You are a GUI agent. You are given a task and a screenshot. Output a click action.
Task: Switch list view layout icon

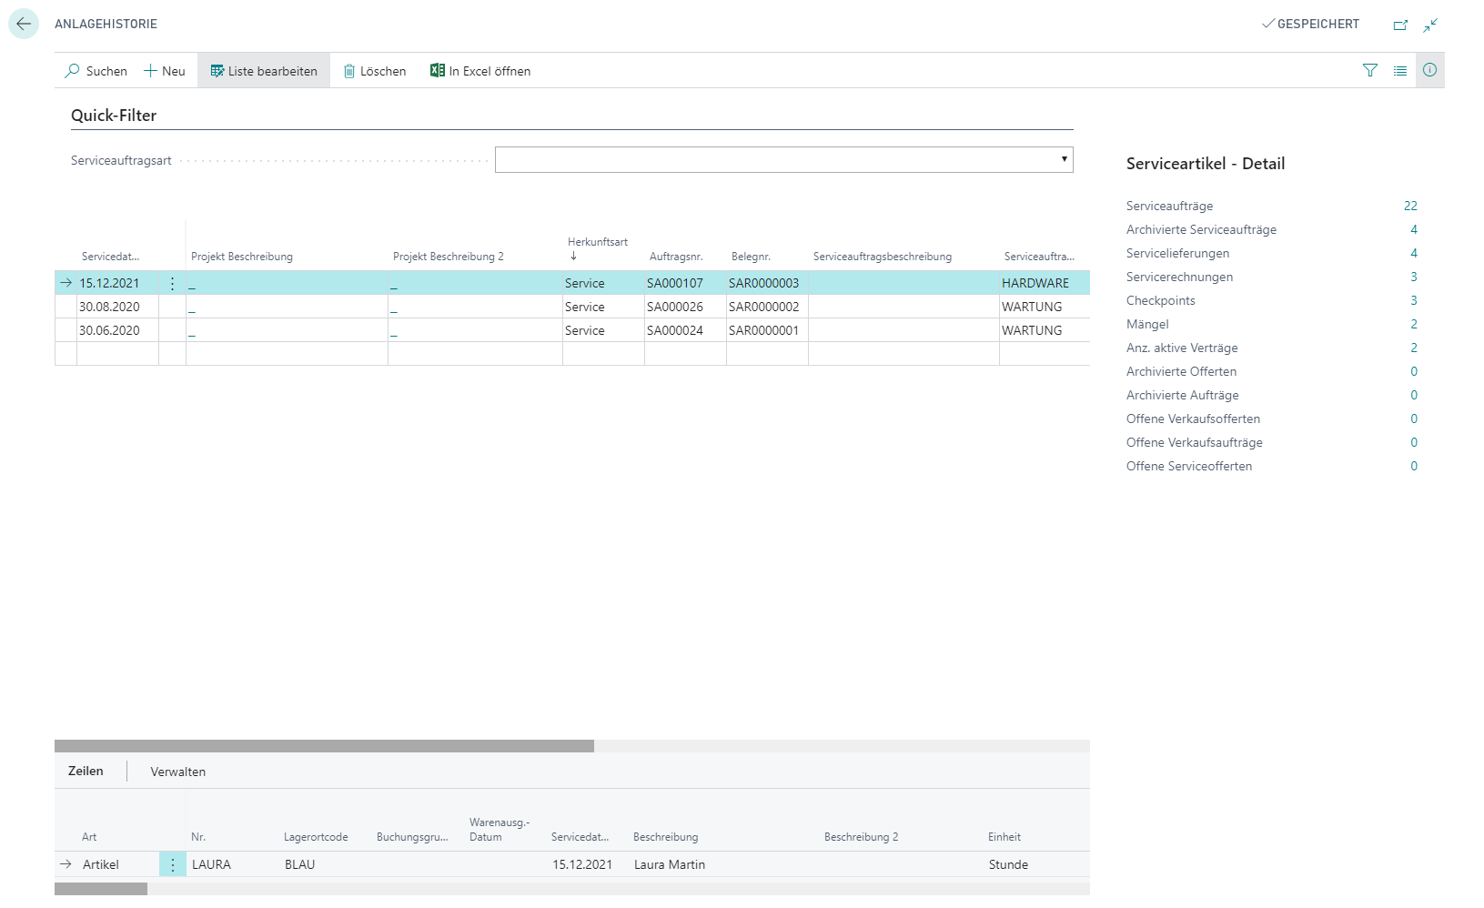coord(1400,70)
